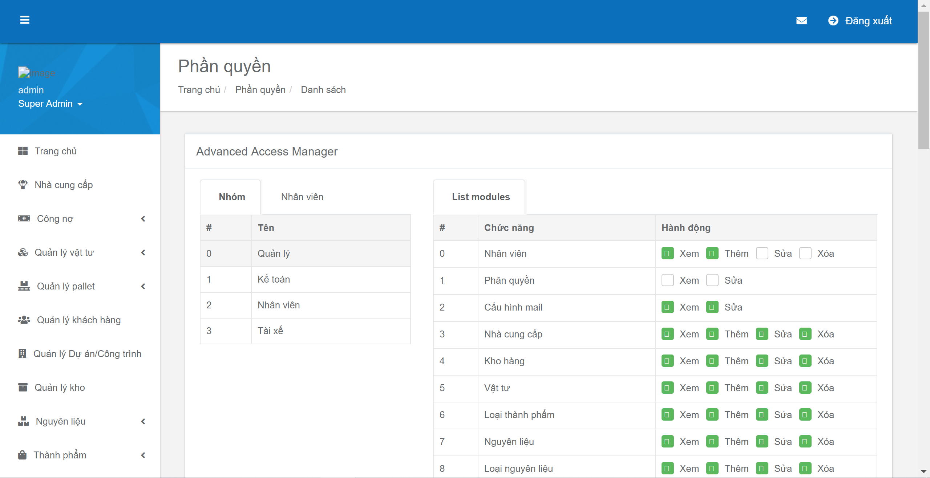Switch to the Nhân viên tab
This screenshot has width=930, height=478.
tap(302, 197)
